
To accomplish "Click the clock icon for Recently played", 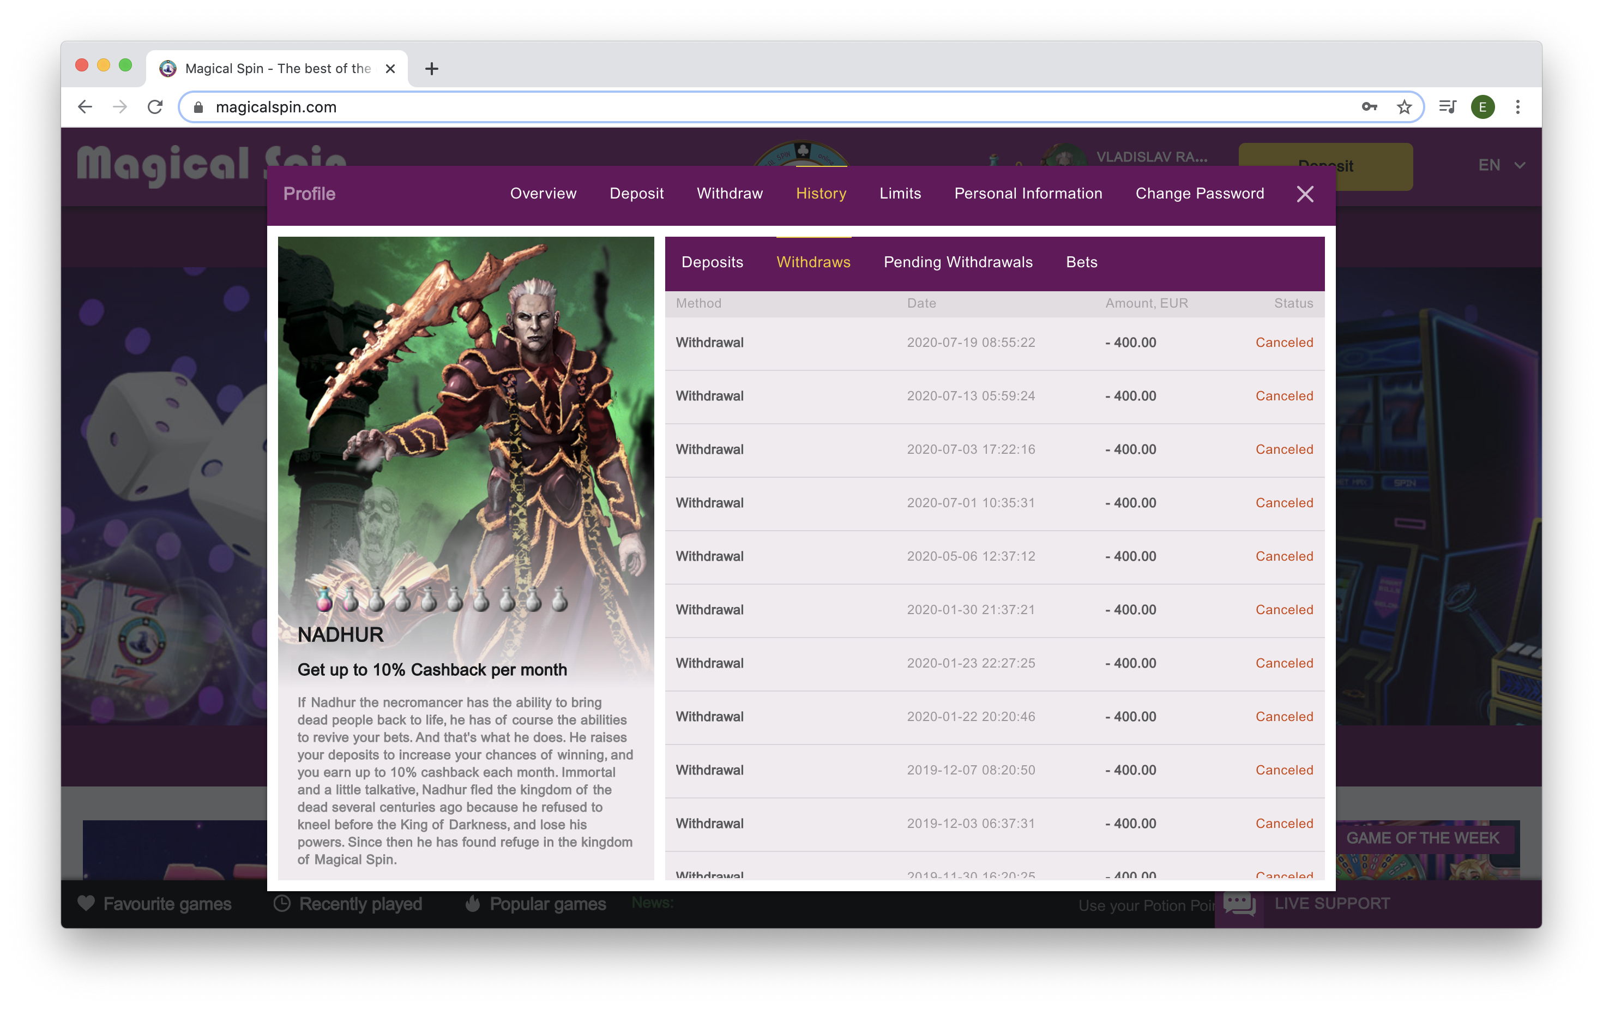I will click(x=282, y=903).
